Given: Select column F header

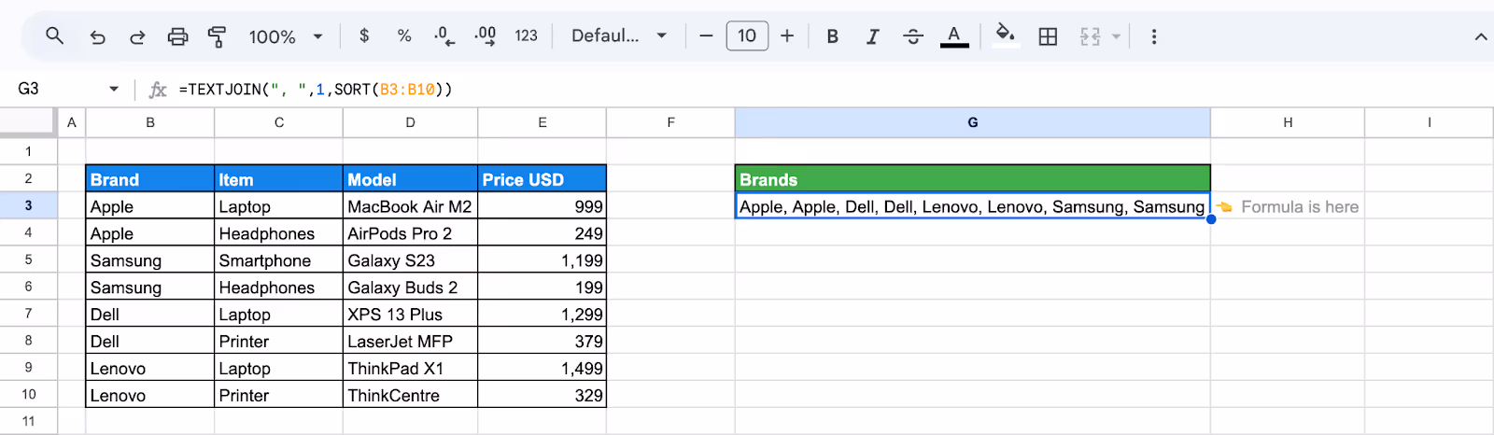Looking at the screenshot, I should pyautogui.click(x=670, y=122).
